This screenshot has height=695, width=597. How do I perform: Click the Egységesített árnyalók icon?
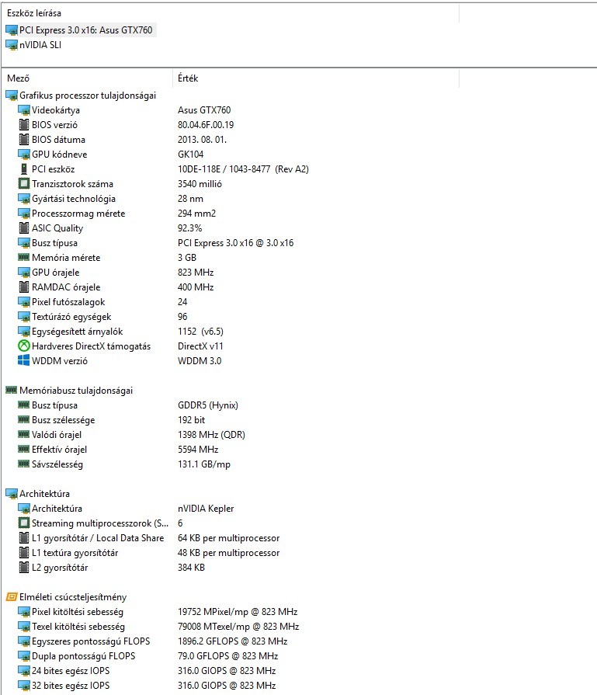click(24, 331)
